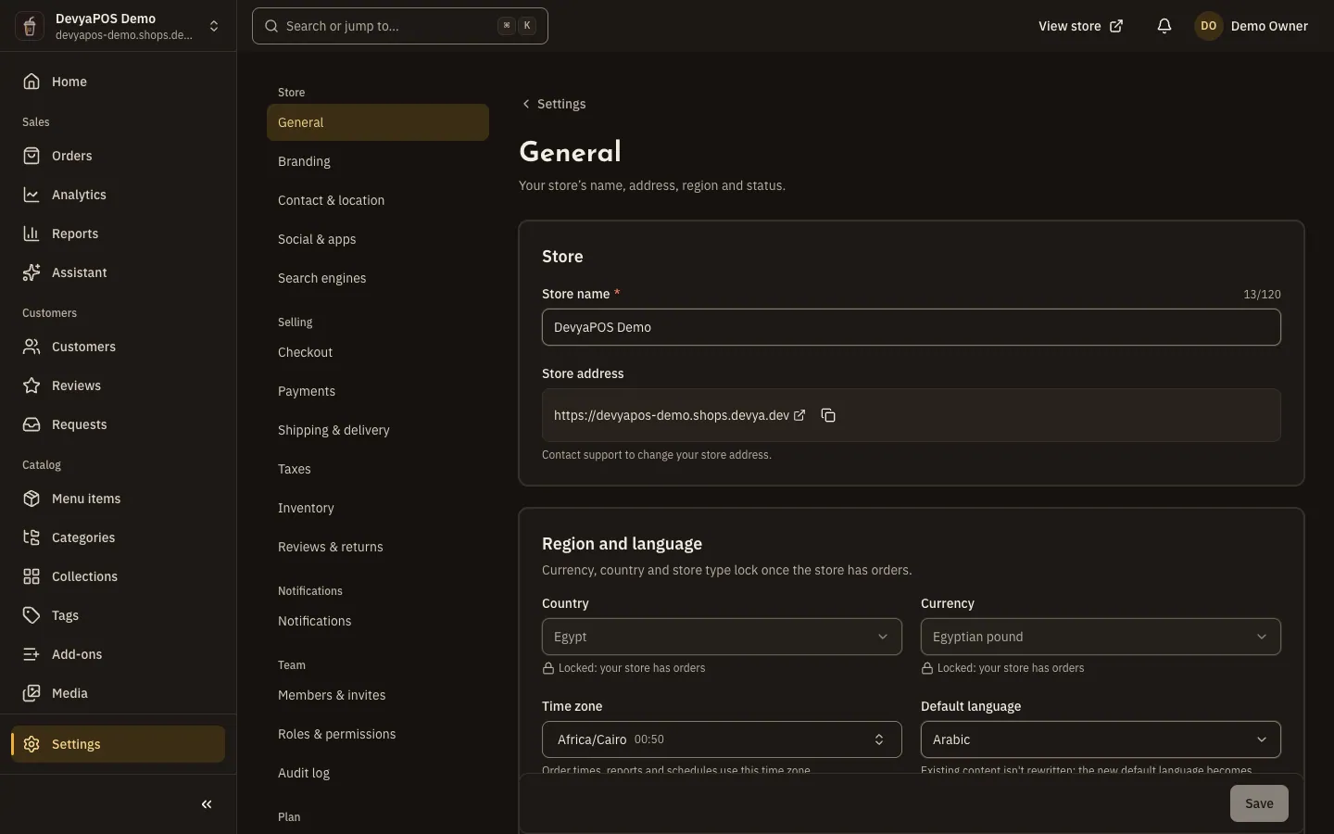1334x834 pixels.
Task: Open Contact & location settings
Action: (x=378, y=200)
